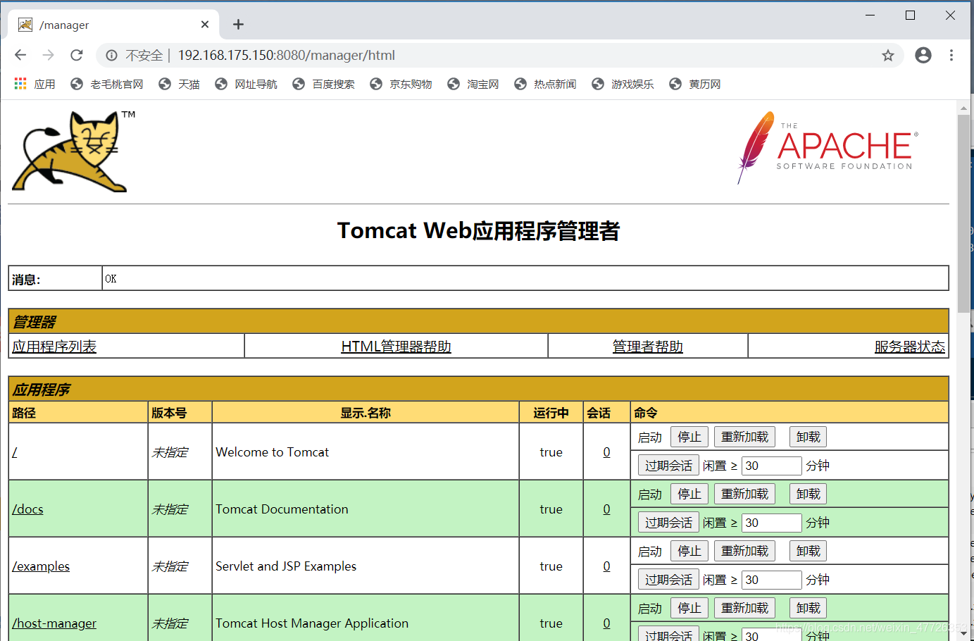Open the 应用程序列表 link
The width and height of the screenshot is (974, 641).
pyautogui.click(x=54, y=347)
